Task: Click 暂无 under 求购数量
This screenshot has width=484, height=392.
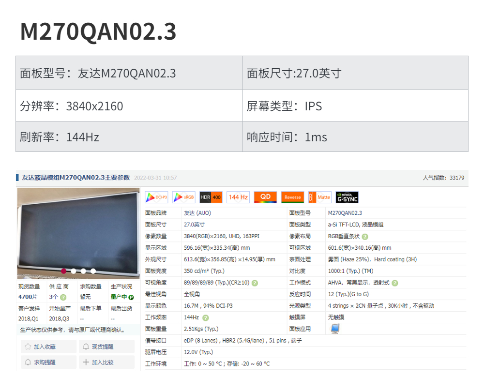Action: (85, 297)
